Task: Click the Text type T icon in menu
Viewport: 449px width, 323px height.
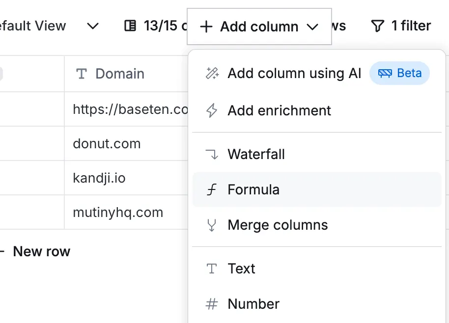Action: 212,269
